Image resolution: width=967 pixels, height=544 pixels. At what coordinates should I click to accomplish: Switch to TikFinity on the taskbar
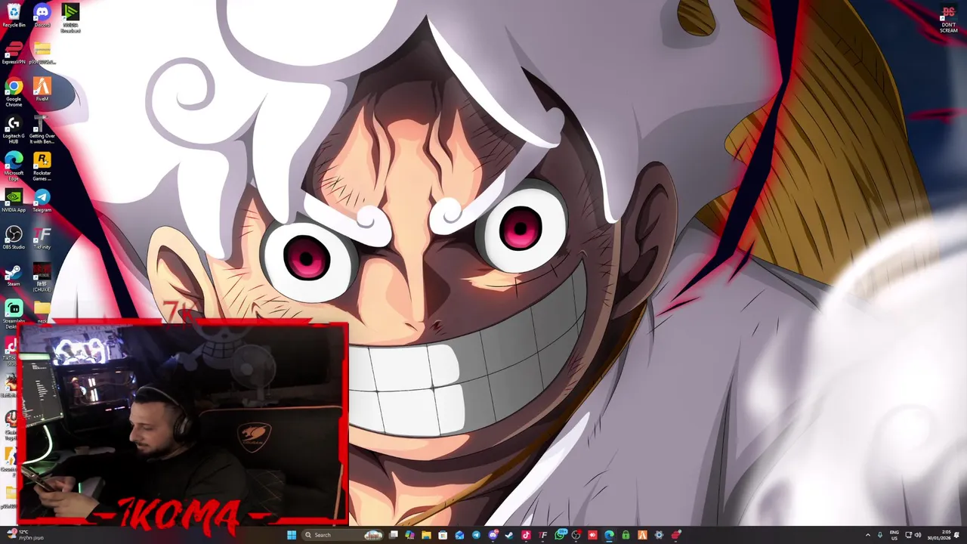542,535
